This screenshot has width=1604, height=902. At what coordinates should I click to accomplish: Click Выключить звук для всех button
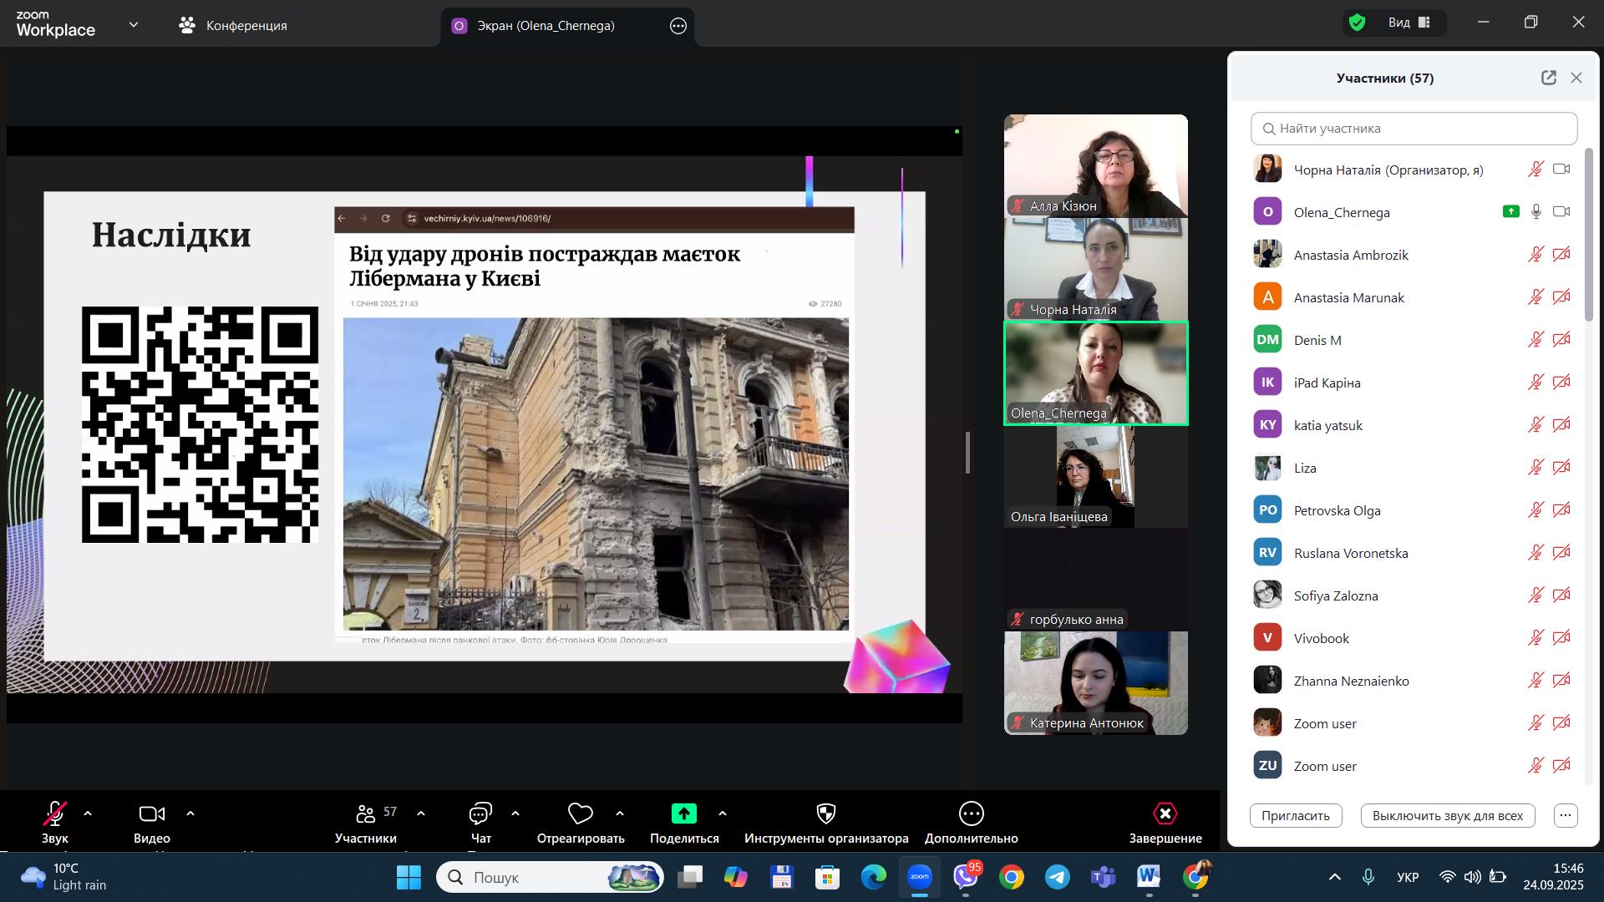point(1447,815)
